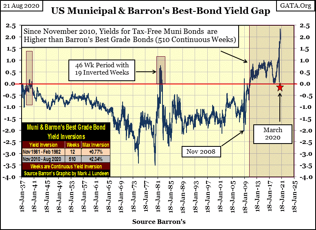This screenshot has width=316, height=230.
Task: Click the 'GATA.Org' label
Action: (296, 5)
